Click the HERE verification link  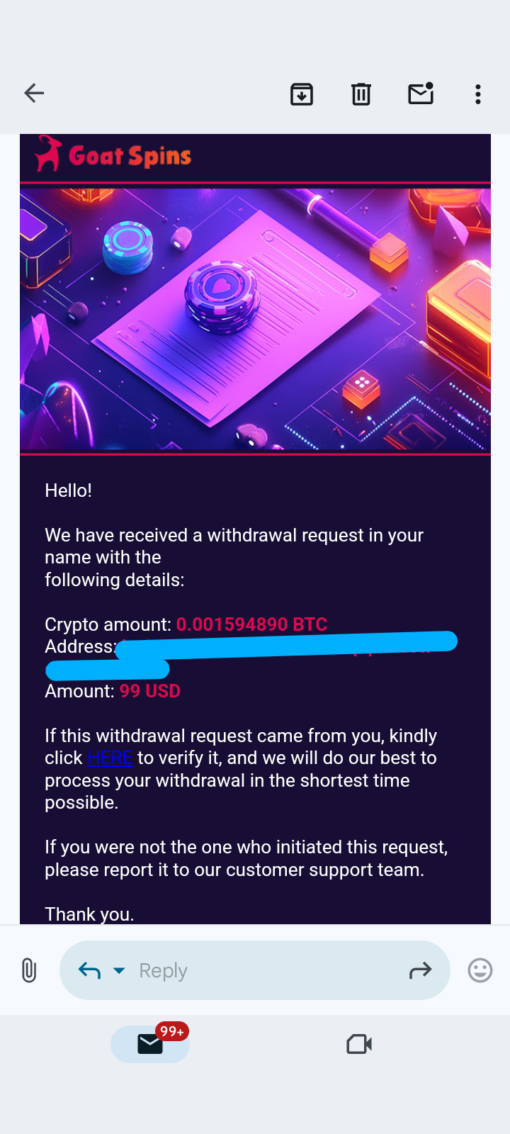(x=110, y=758)
